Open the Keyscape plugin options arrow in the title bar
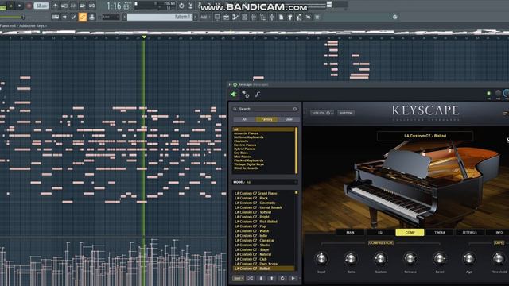Viewport: 509px width, 286px height. pos(230,85)
